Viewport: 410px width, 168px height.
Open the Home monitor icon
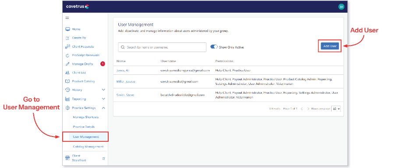point(67,29)
